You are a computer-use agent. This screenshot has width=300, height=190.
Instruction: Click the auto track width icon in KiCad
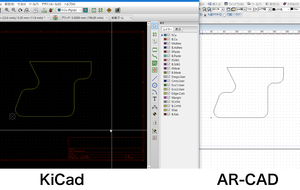(x=55, y=18)
